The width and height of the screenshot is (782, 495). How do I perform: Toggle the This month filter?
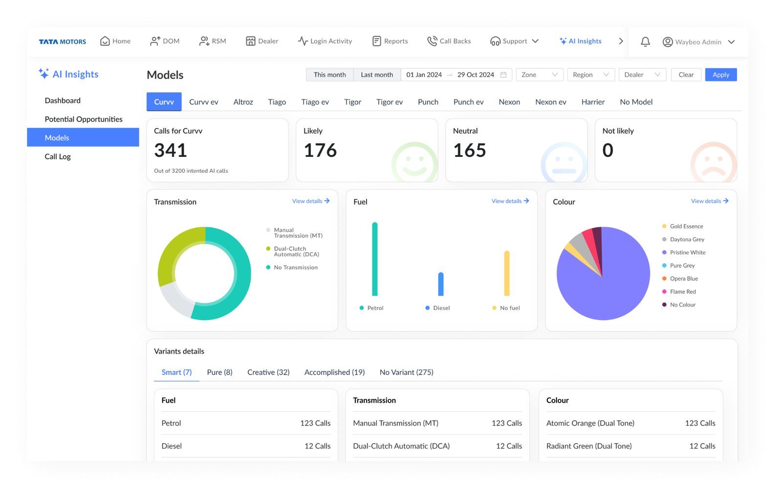click(x=329, y=75)
